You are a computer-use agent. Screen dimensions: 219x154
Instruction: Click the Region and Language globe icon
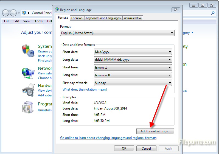point(57,10)
